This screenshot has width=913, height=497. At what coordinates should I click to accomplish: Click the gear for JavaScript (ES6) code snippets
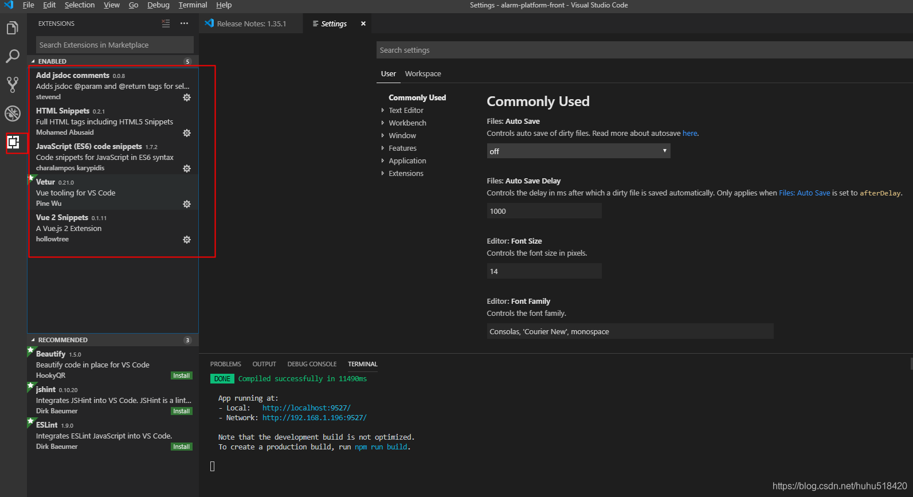pos(187,169)
